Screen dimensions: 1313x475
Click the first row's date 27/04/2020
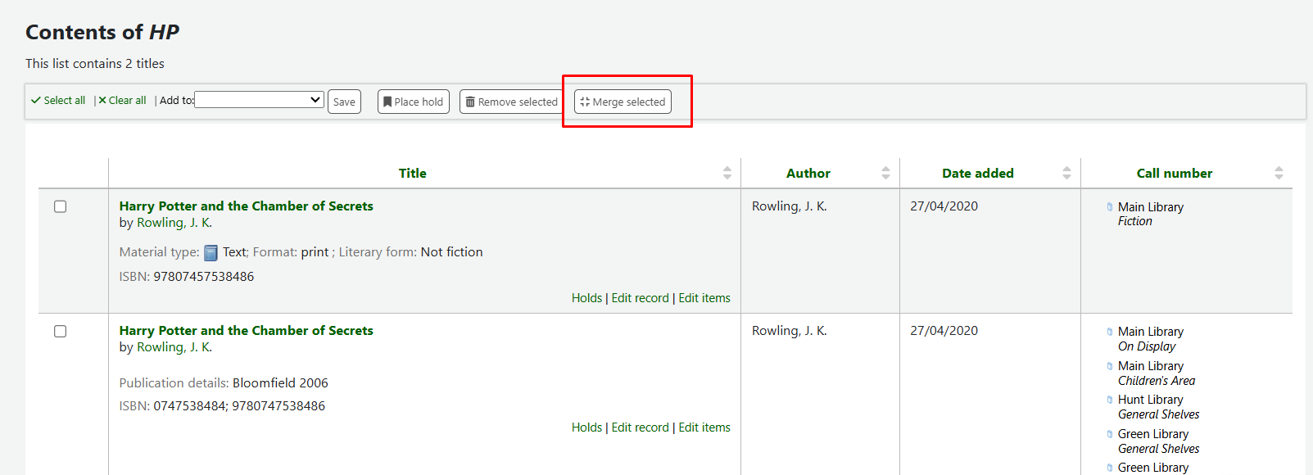[944, 206]
